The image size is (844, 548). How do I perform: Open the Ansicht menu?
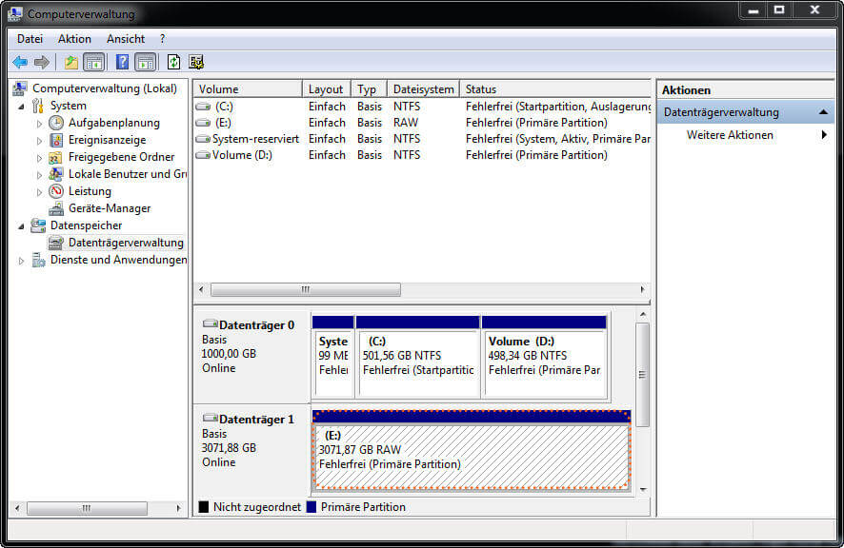click(126, 39)
